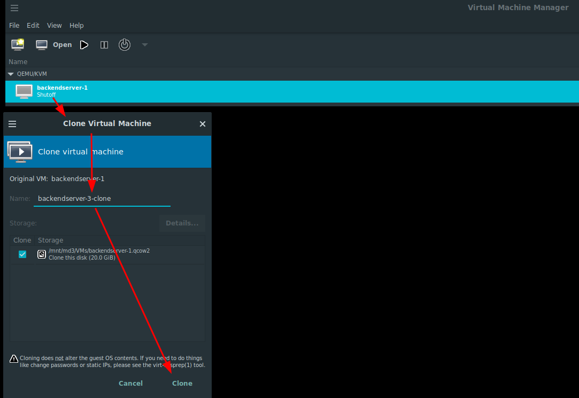Cancel the clone dialog
Screen dimensions: 579x398
point(131,383)
